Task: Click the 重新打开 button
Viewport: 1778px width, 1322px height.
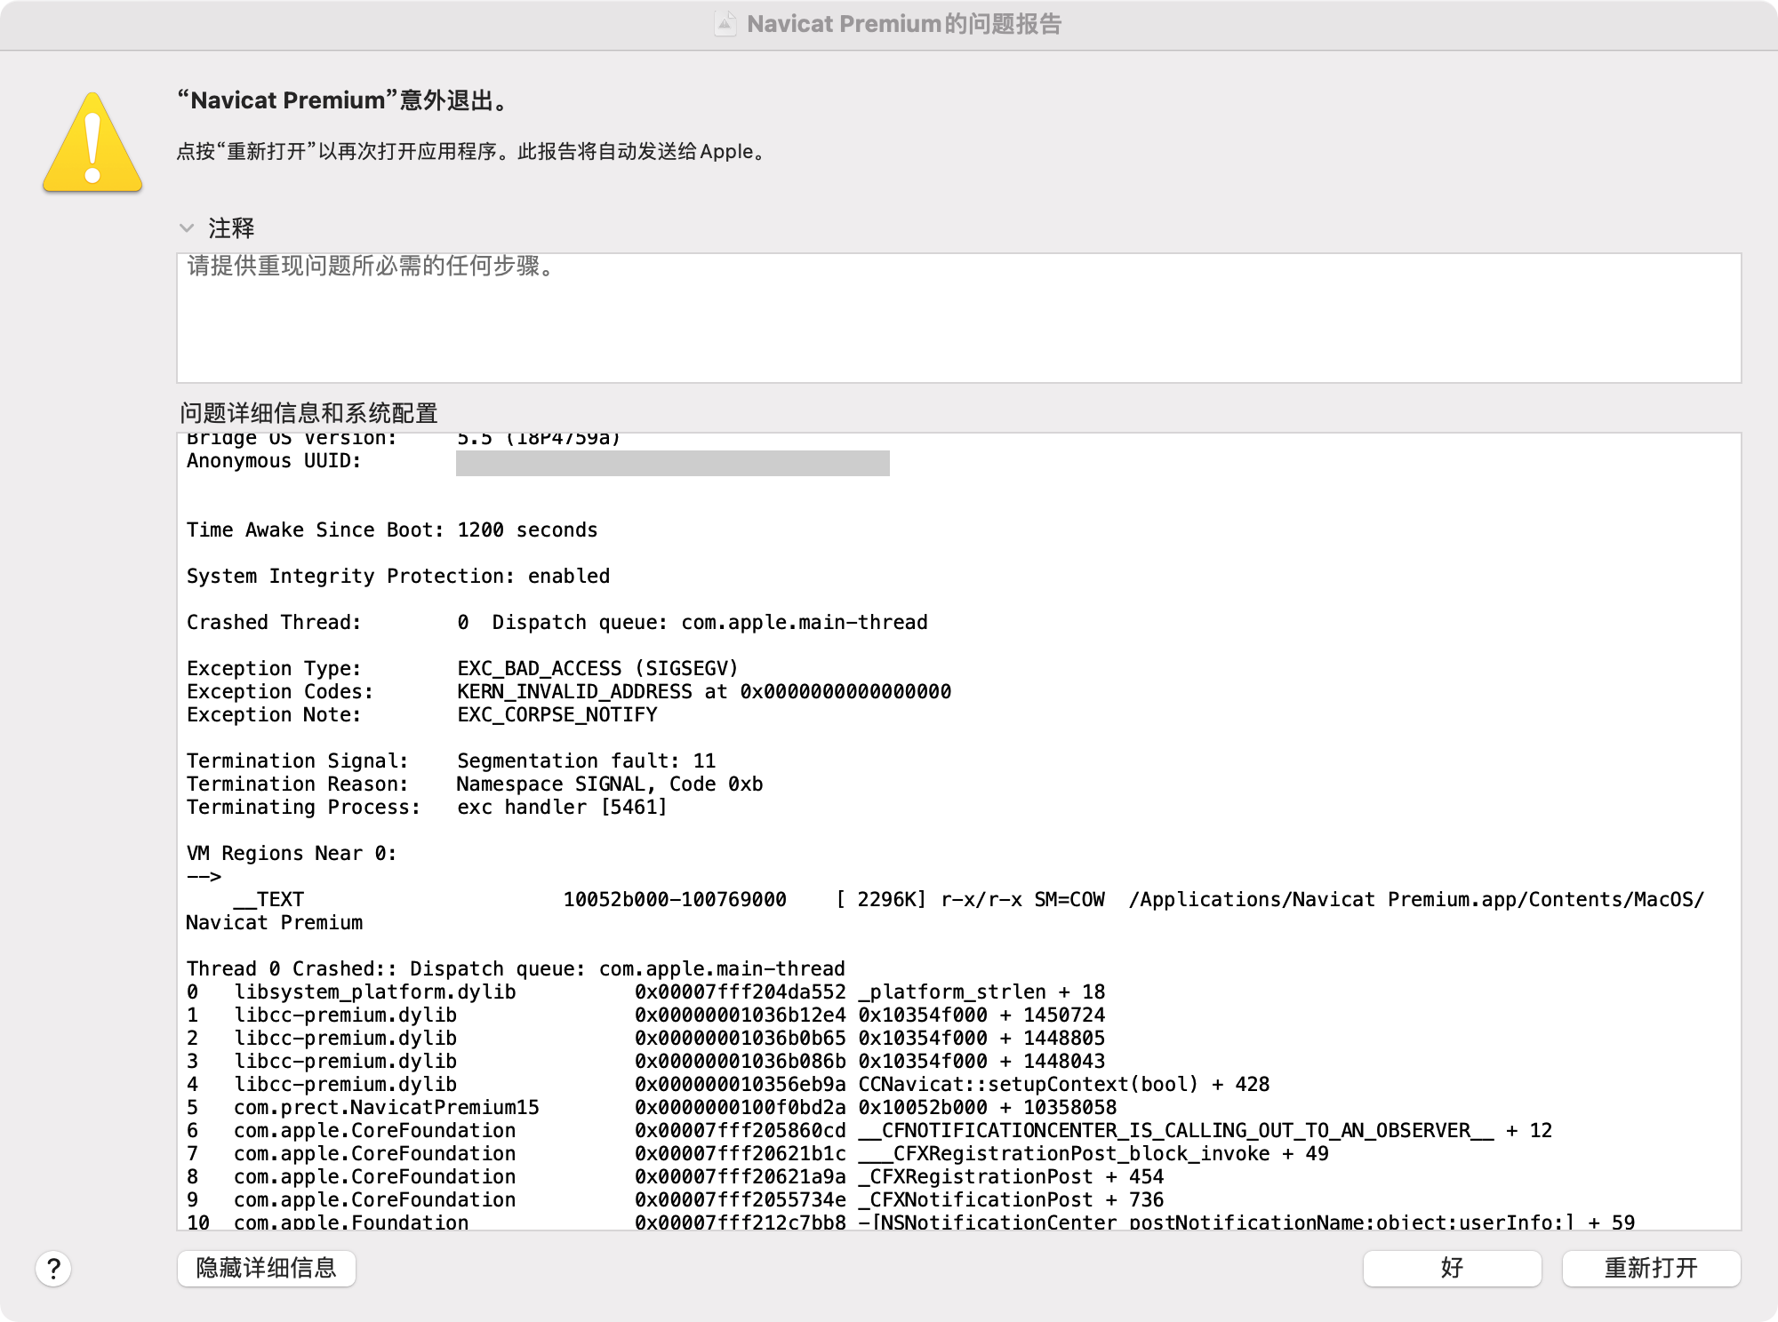Action: [1651, 1269]
